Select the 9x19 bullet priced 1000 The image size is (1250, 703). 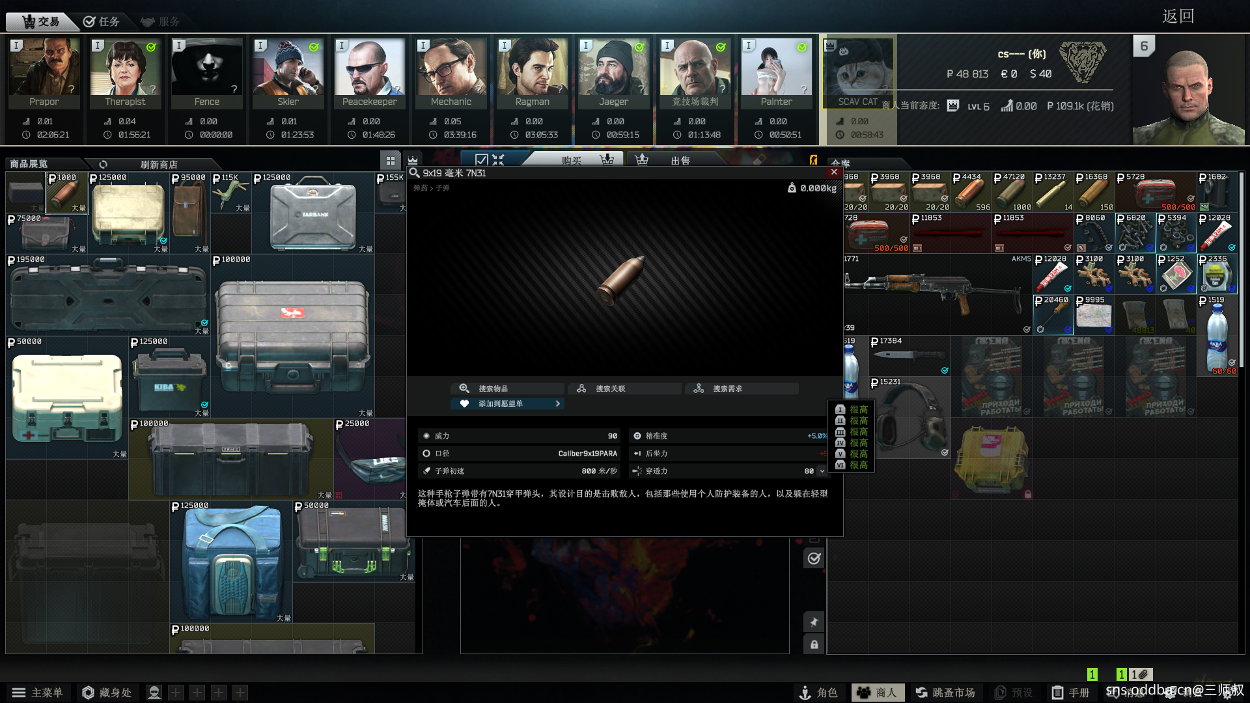(x=67, y=192)
